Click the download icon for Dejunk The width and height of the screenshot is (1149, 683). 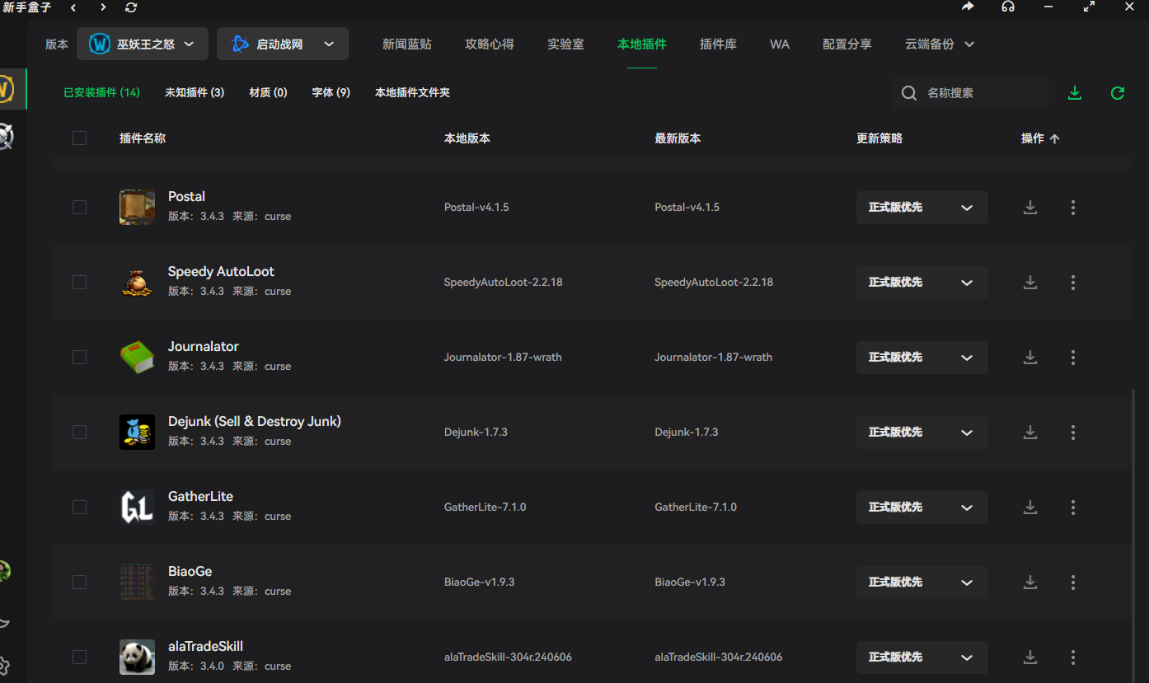coord(1030,433)
